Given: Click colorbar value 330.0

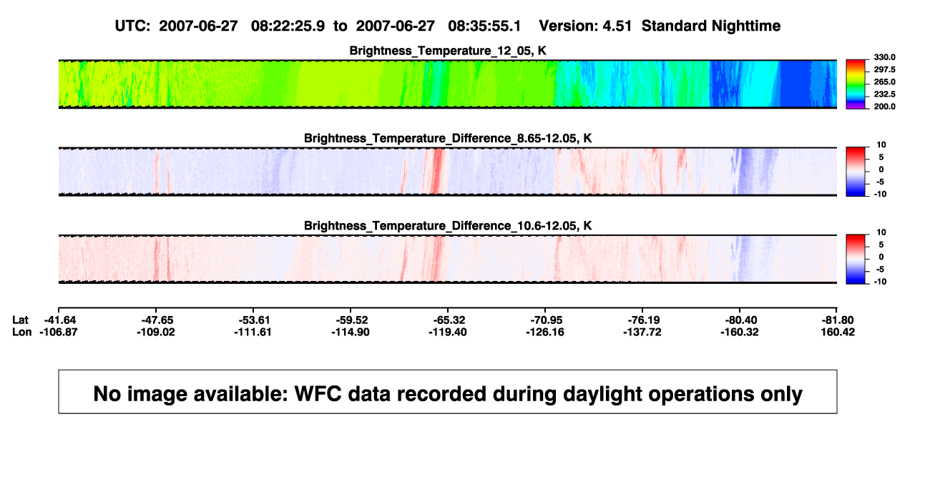Looking at the screenshot, I should pos(884,58).
